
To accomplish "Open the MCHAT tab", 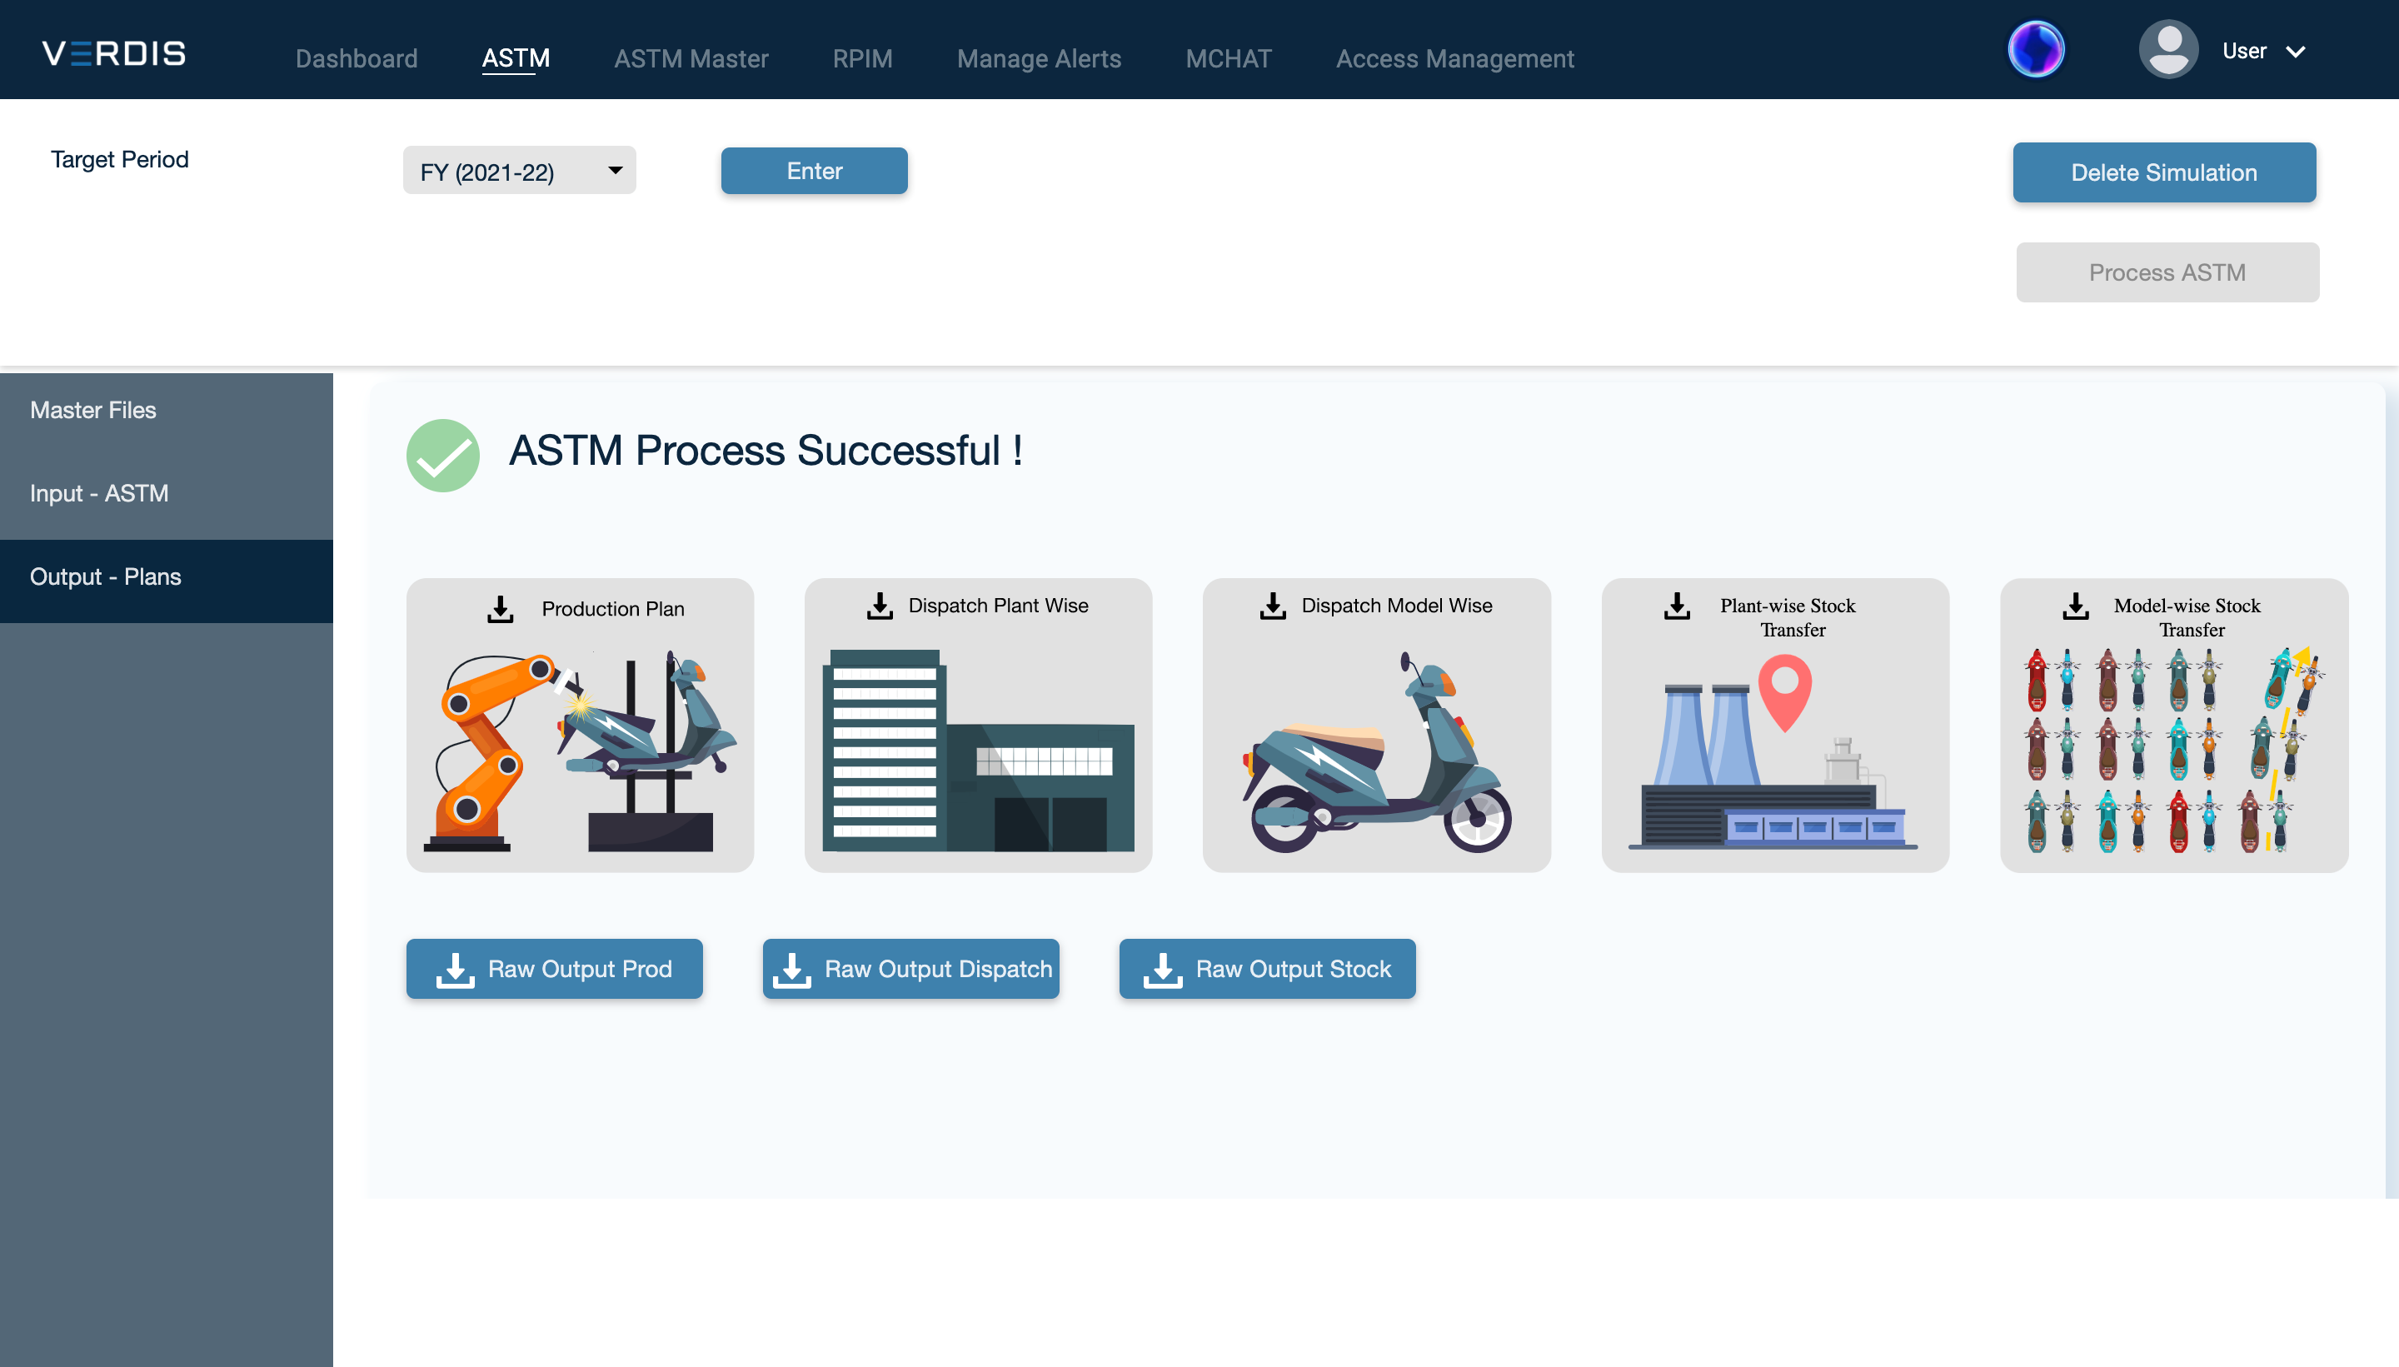I will click(1229, 58).
